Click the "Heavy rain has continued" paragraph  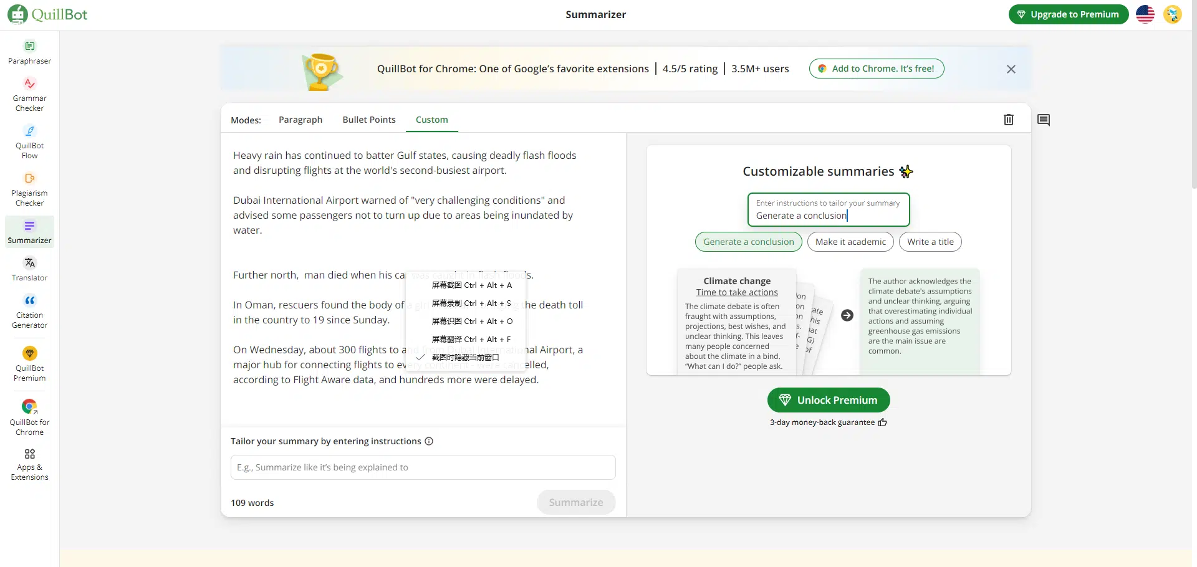tap(405, 163)
